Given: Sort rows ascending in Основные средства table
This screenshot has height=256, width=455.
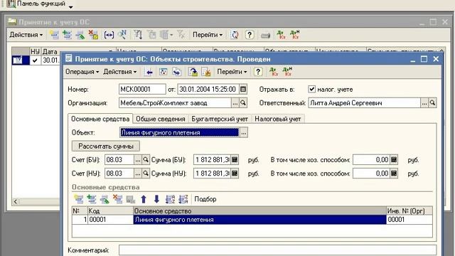Looking at the screenshot, I should (170, 199).
